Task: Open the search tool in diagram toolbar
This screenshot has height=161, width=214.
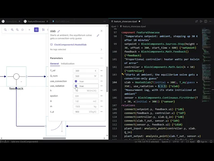Action: [5, 30]
